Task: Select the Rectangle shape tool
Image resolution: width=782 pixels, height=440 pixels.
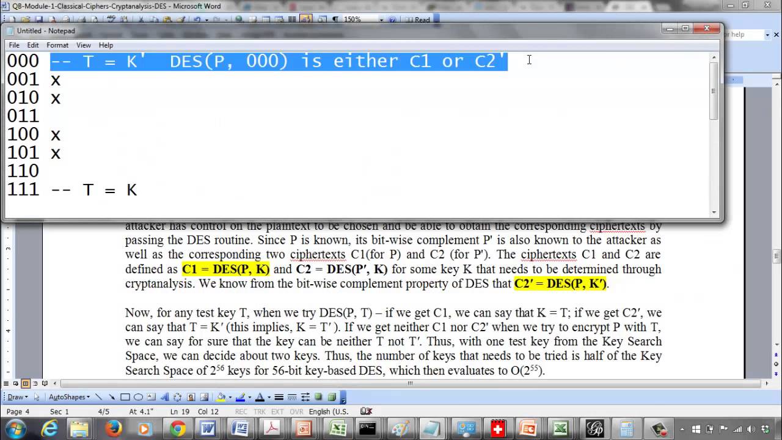Action: click(x=125, y=397)
